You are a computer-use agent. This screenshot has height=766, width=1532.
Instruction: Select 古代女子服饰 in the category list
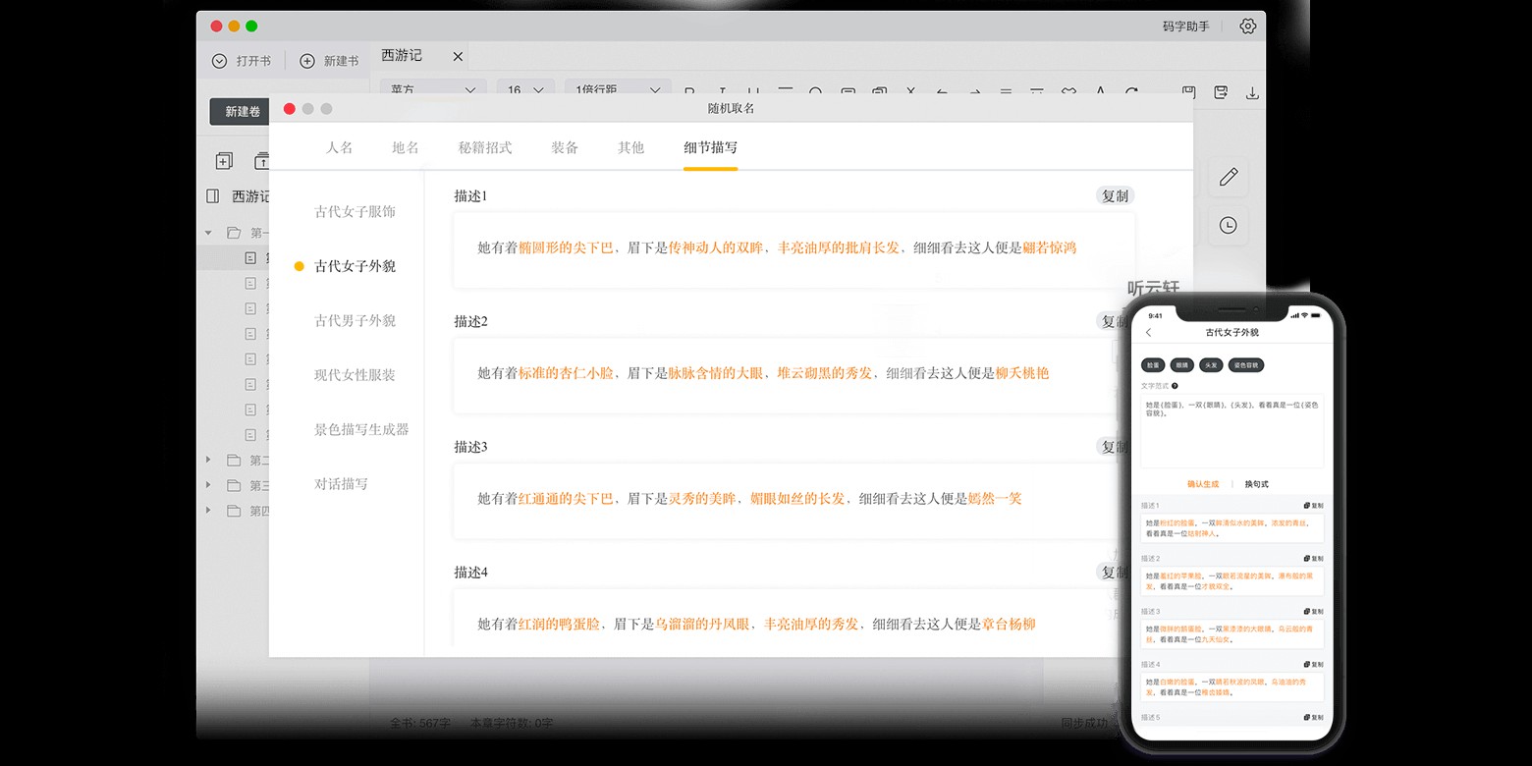click(355, 212)
